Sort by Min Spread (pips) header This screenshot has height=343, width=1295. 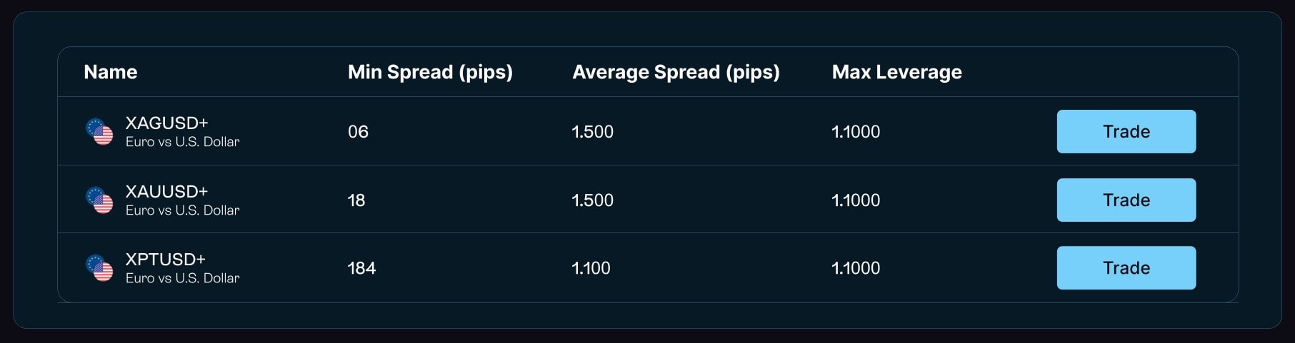point(430,72)
